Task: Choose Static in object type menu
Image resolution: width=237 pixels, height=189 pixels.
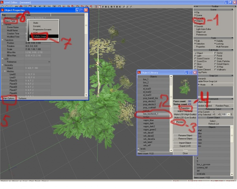Action: pyautogui.click(x=36, y=23)
